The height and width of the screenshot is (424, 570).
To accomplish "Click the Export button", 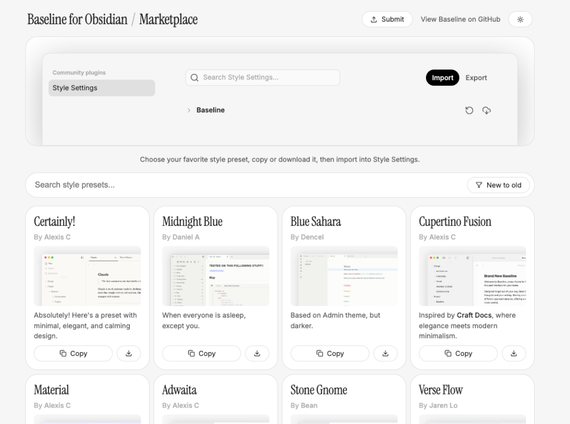I will point(476,77).
